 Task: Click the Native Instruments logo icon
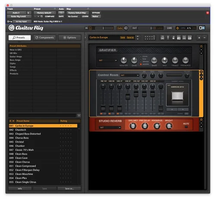pos(202,28)
